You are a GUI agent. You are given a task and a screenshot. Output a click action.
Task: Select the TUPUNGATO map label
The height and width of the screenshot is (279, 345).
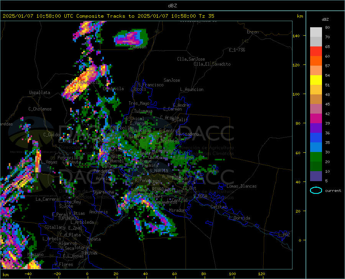coord(69,218)
